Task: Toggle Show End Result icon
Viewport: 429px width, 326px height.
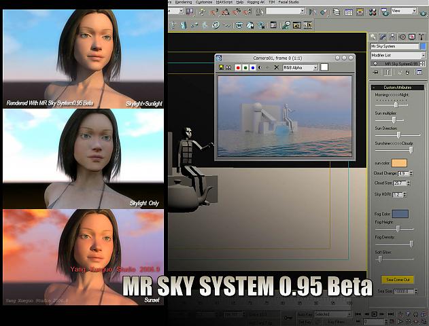Action: (388, 73)
